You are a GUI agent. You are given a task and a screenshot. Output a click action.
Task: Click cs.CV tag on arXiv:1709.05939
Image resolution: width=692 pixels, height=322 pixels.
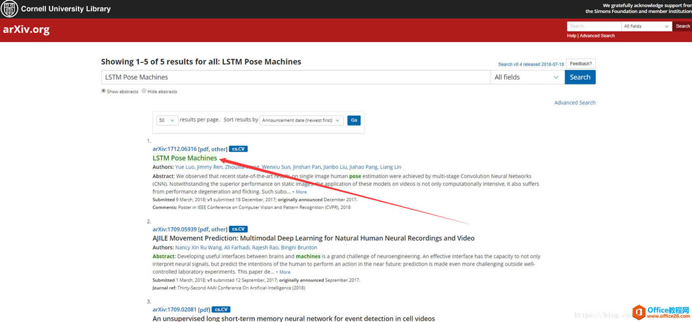[x=238, y=229]
